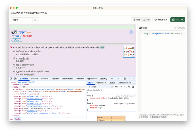Screen dimensions: 196x132
Task: Open the dictol-entry://app/entry-base.js link
Action: coord(43,113)
